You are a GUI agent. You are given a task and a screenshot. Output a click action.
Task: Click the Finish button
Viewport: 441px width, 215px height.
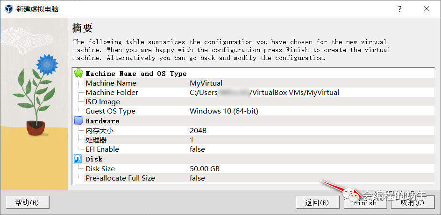pyautogui.click(x=365, y=202)
